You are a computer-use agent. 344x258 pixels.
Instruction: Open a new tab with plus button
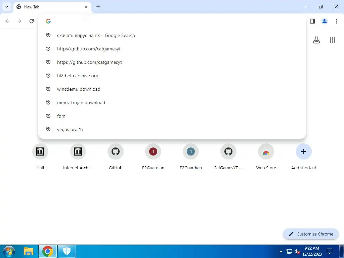[x=98, y=7]
